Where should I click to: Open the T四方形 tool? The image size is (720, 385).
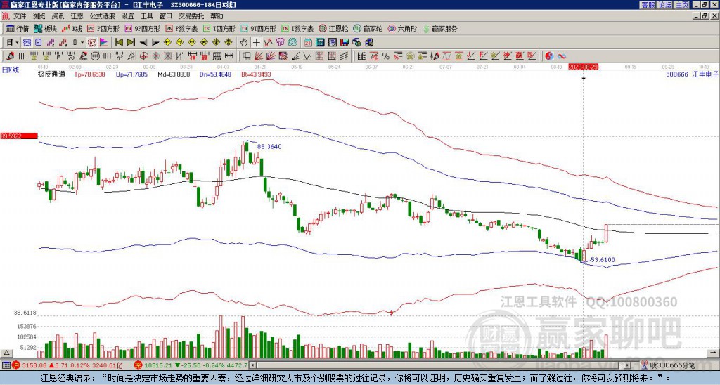tap(219, 28)
